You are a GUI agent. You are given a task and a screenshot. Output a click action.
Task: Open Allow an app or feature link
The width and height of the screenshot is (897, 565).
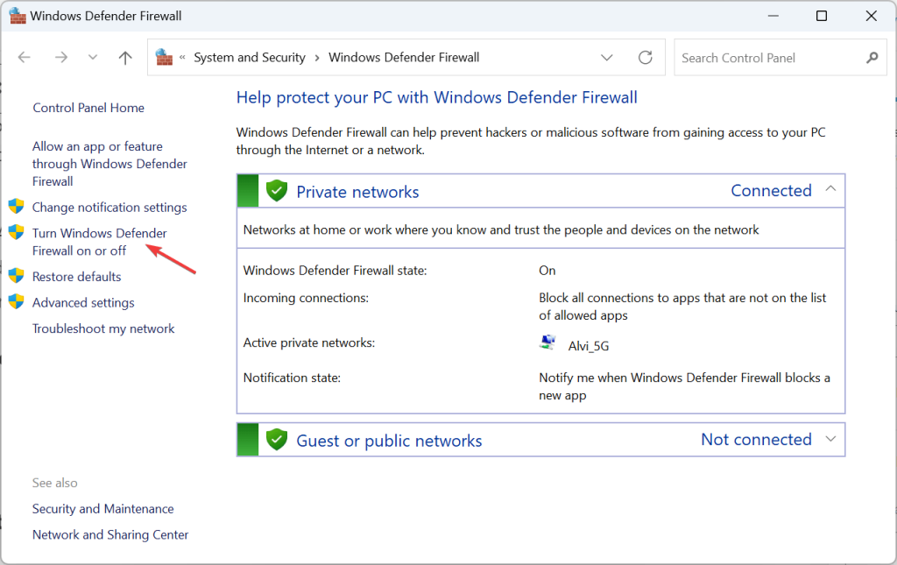(109, 164)
